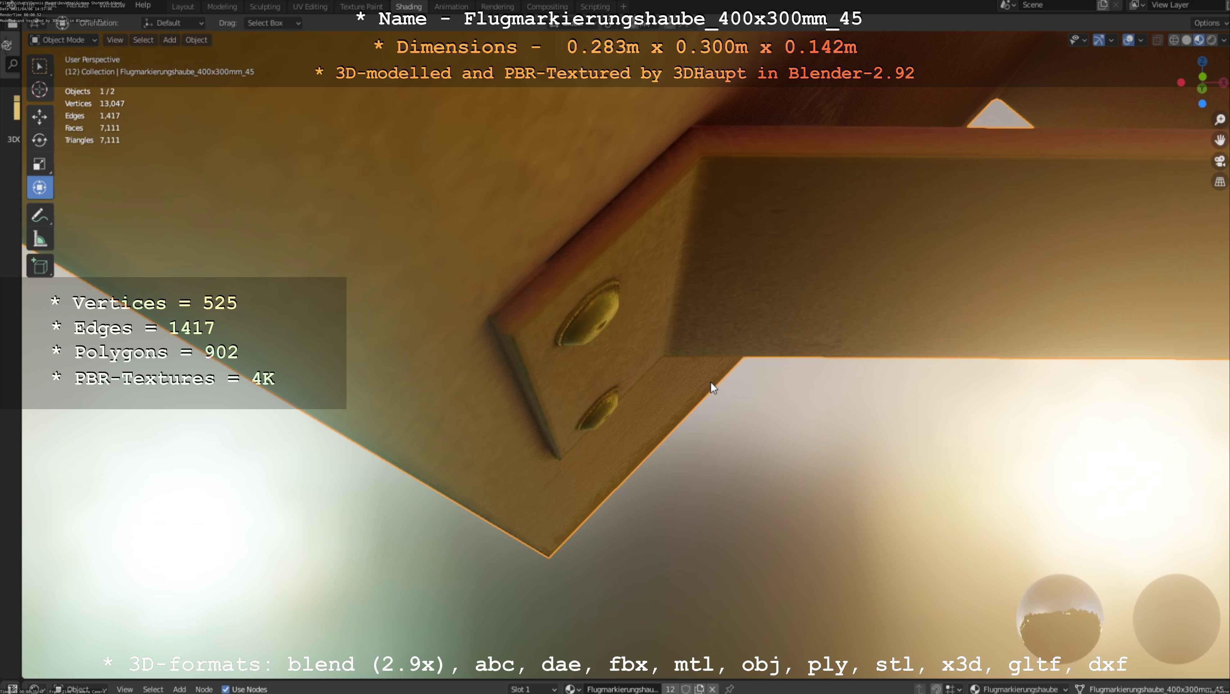
Task: Switch perspective/orthographic grid icon
Action: pos(1219,182)
